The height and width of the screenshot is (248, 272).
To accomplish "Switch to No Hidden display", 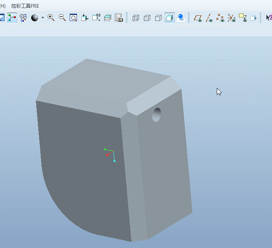I will tap(158, 18).
